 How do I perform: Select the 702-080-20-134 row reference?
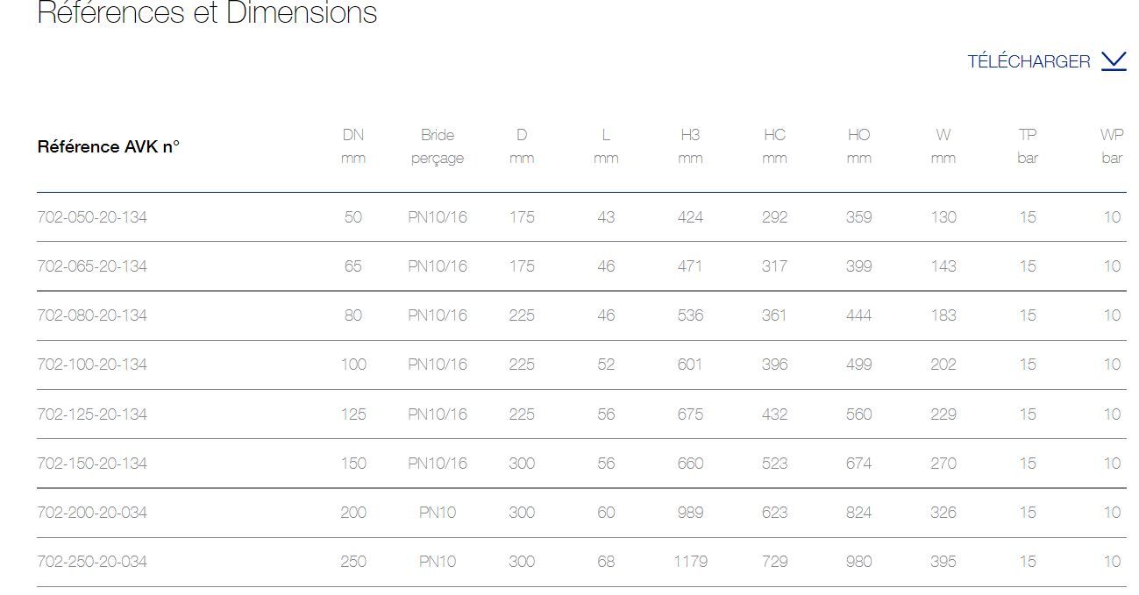92,315
